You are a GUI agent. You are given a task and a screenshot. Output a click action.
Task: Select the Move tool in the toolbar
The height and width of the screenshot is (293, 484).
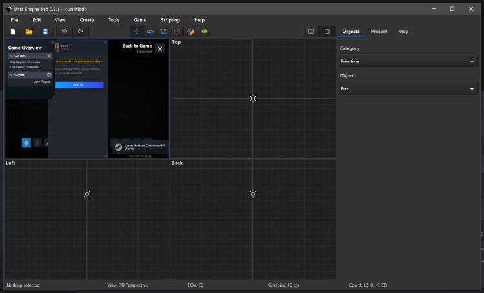pyautogui.click(x=137, y=32)
